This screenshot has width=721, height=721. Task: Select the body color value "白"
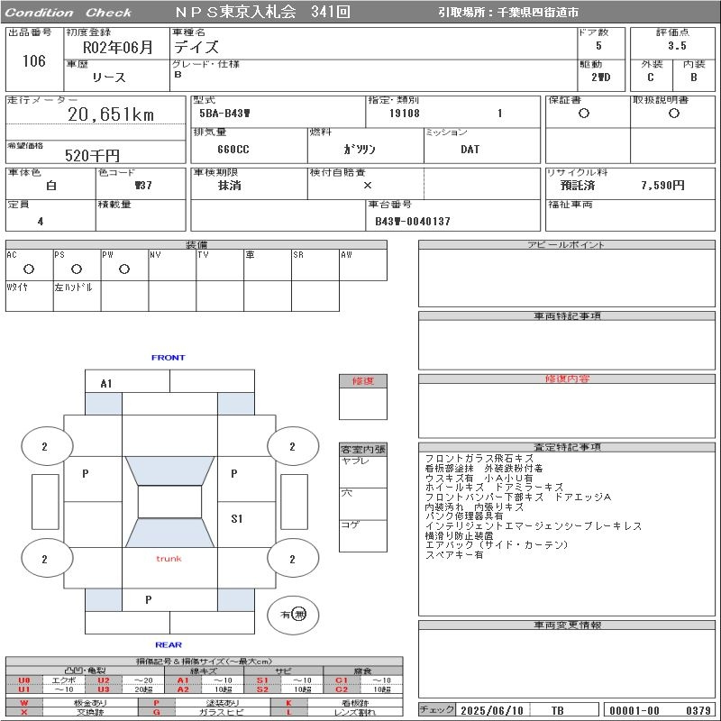pyautogui.click(x=51, y=186)
